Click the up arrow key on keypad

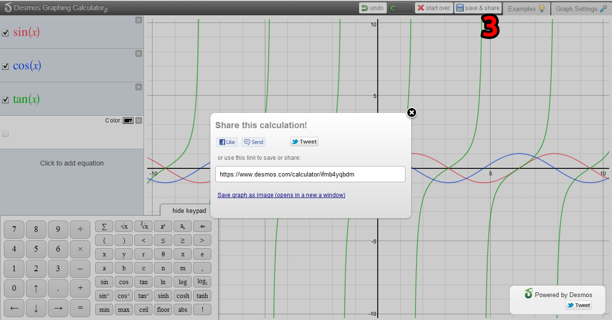[x=36, y=288]
